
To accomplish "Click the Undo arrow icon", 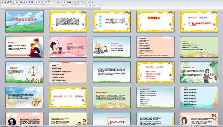I will pyautogui.click(x=49, y=2).
